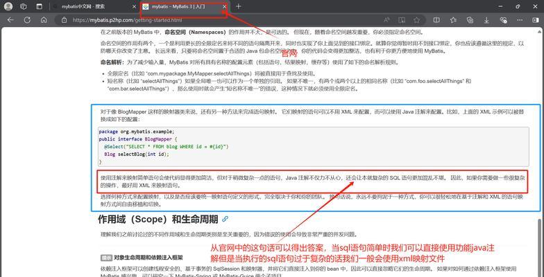Open the settings and more menu
Image resolution: width=544 pixels, height=277 pixels.
(520, 20)
